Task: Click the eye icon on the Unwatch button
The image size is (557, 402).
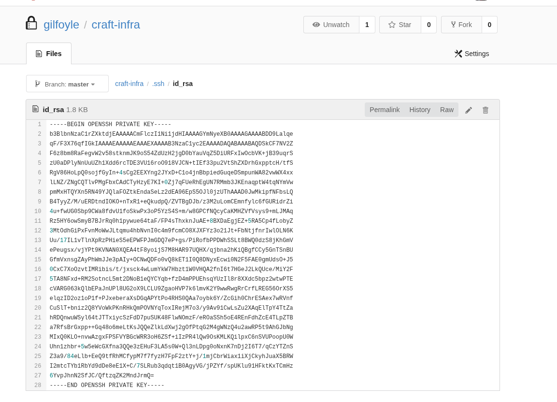Action: 316,25
